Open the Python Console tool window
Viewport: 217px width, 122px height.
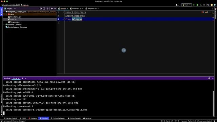point(74,118)
